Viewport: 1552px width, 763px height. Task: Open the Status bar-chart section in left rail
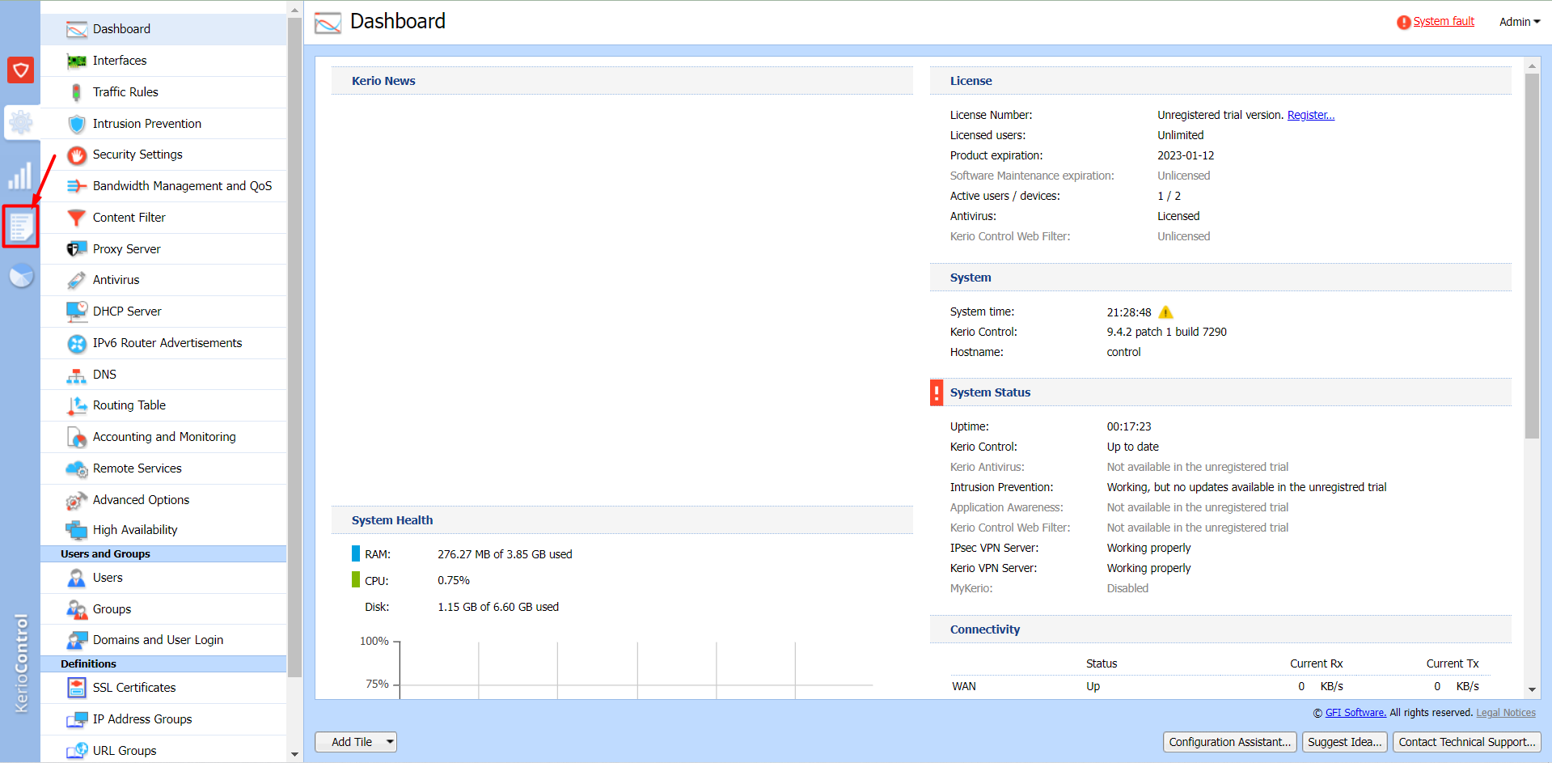[x=21, y=176]
